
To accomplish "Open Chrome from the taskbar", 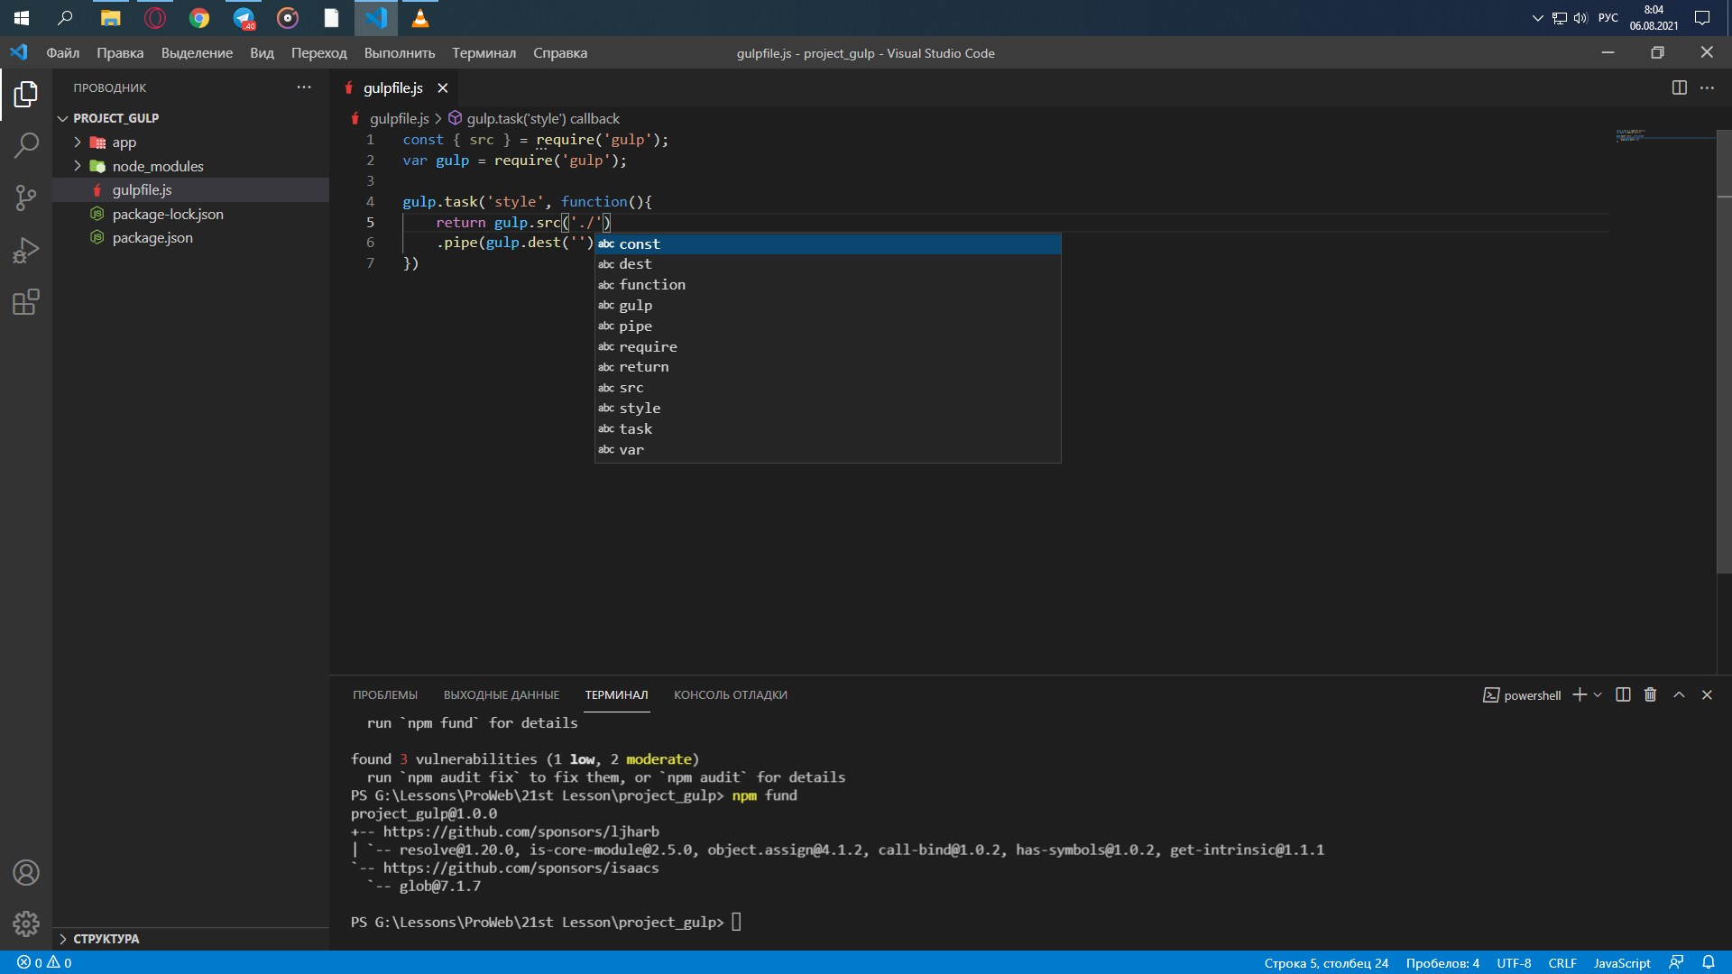I will [198, 18].
